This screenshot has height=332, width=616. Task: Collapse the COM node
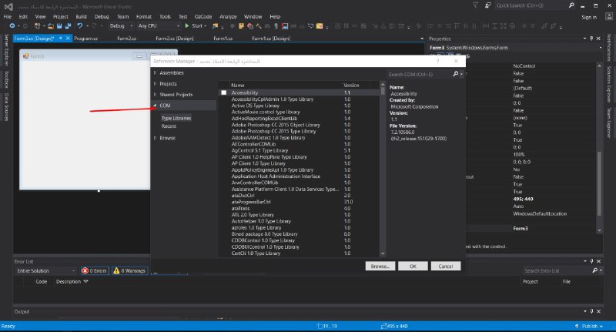pos(156,106)
